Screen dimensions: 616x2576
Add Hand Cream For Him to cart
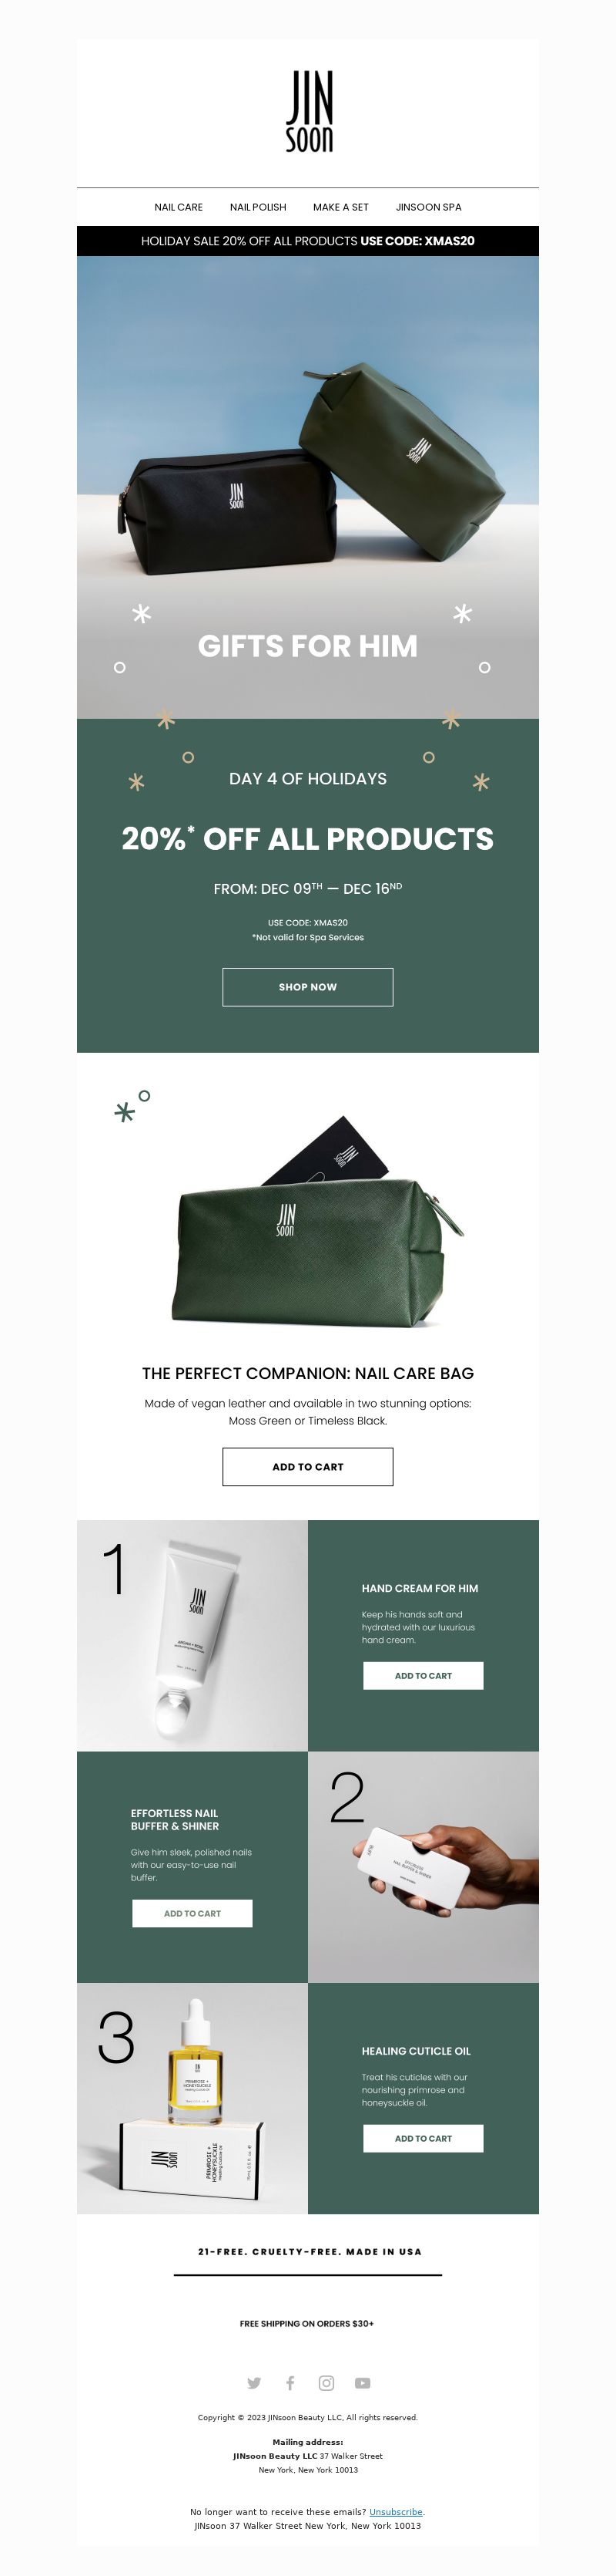[x=423, y=1676]
